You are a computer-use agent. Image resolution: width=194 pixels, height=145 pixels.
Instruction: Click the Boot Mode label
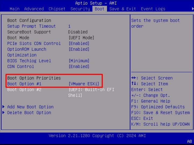18,38
